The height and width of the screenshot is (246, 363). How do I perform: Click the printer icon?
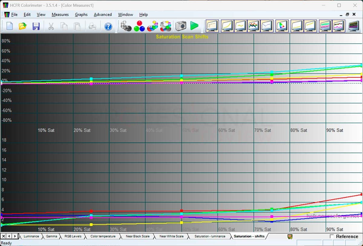click(x=92, y=26)
